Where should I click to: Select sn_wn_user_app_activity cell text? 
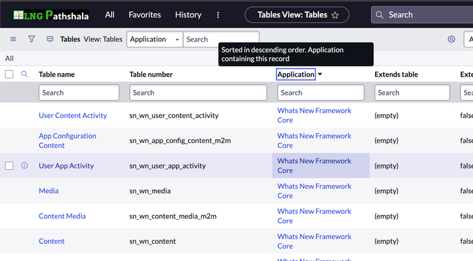point(167,166)
